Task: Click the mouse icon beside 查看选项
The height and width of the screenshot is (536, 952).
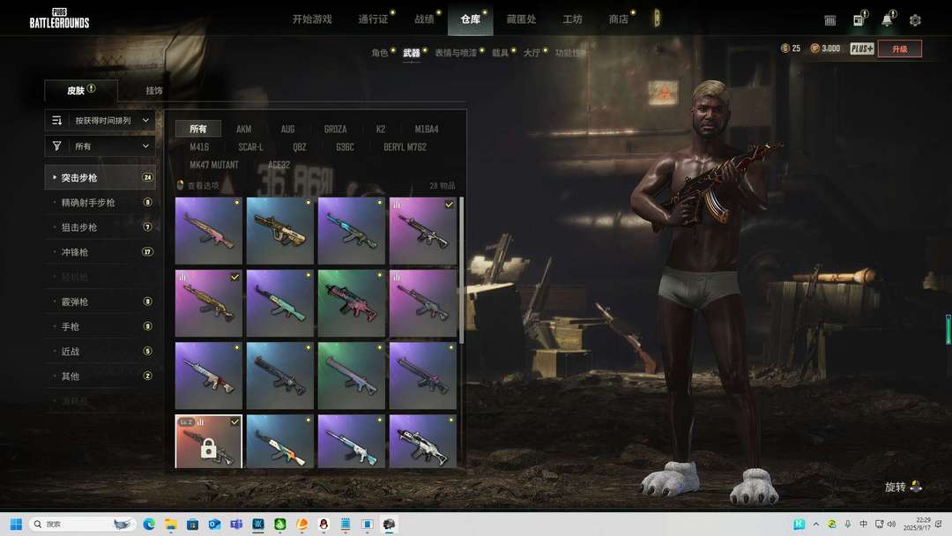Action: coord(180,185)
